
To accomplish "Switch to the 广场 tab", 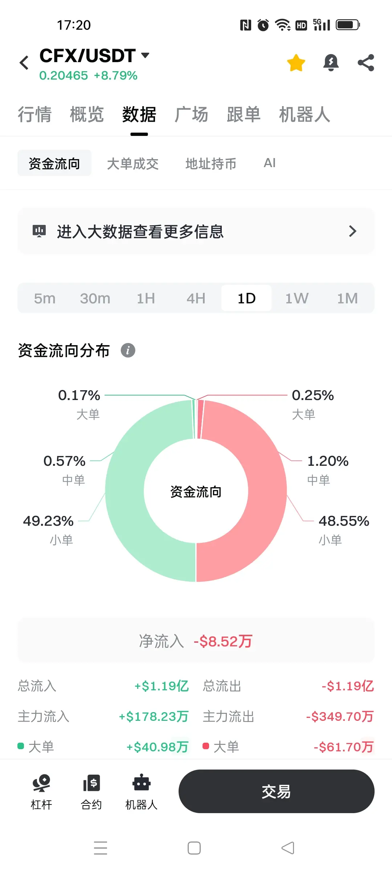I will [x=191, y=114].
